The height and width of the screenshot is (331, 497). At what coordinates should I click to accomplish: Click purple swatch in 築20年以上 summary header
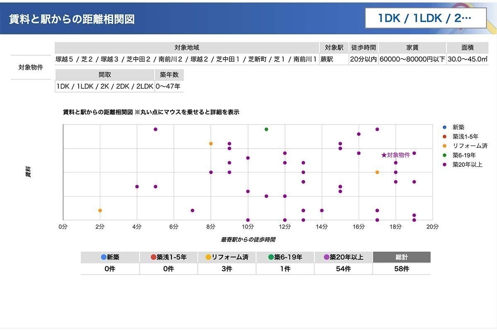tap(327, 257)
